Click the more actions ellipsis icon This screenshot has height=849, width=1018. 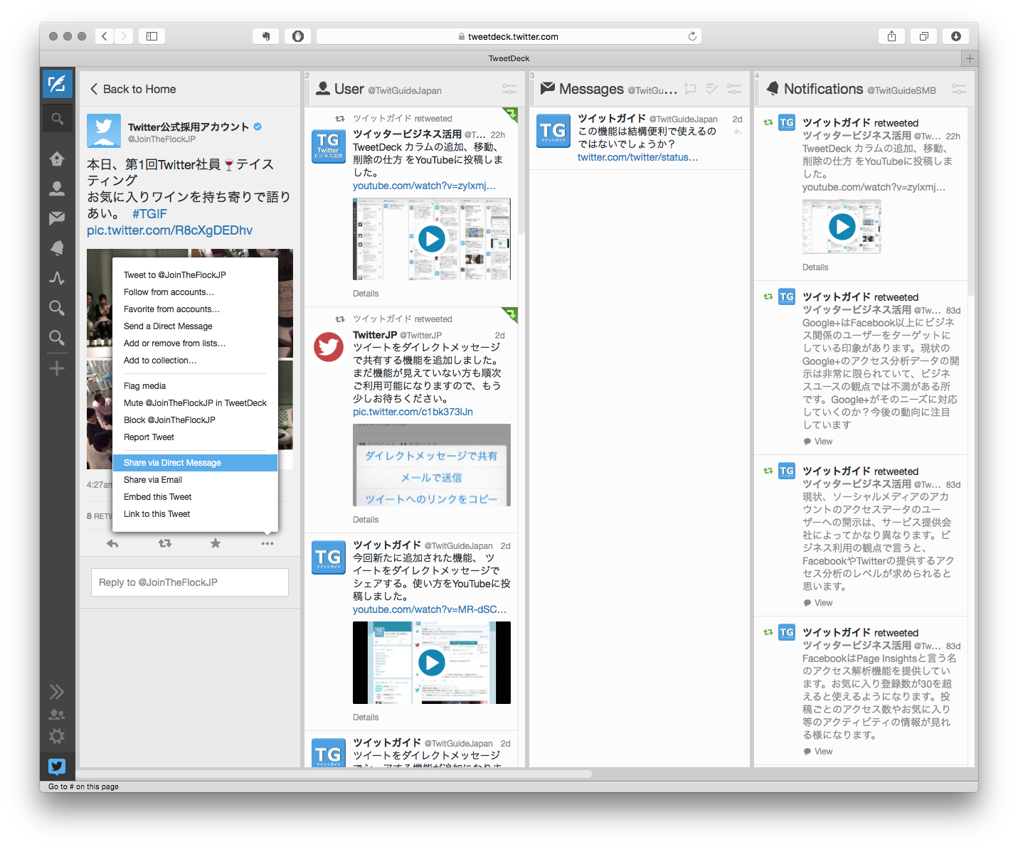tap(267, 543)
